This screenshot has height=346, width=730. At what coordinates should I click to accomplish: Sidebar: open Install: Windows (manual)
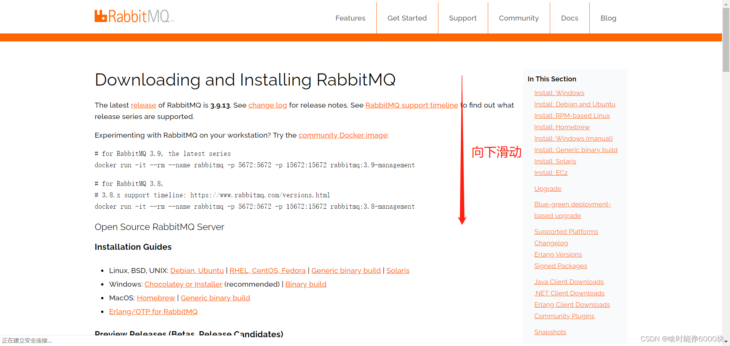point(573,138)
